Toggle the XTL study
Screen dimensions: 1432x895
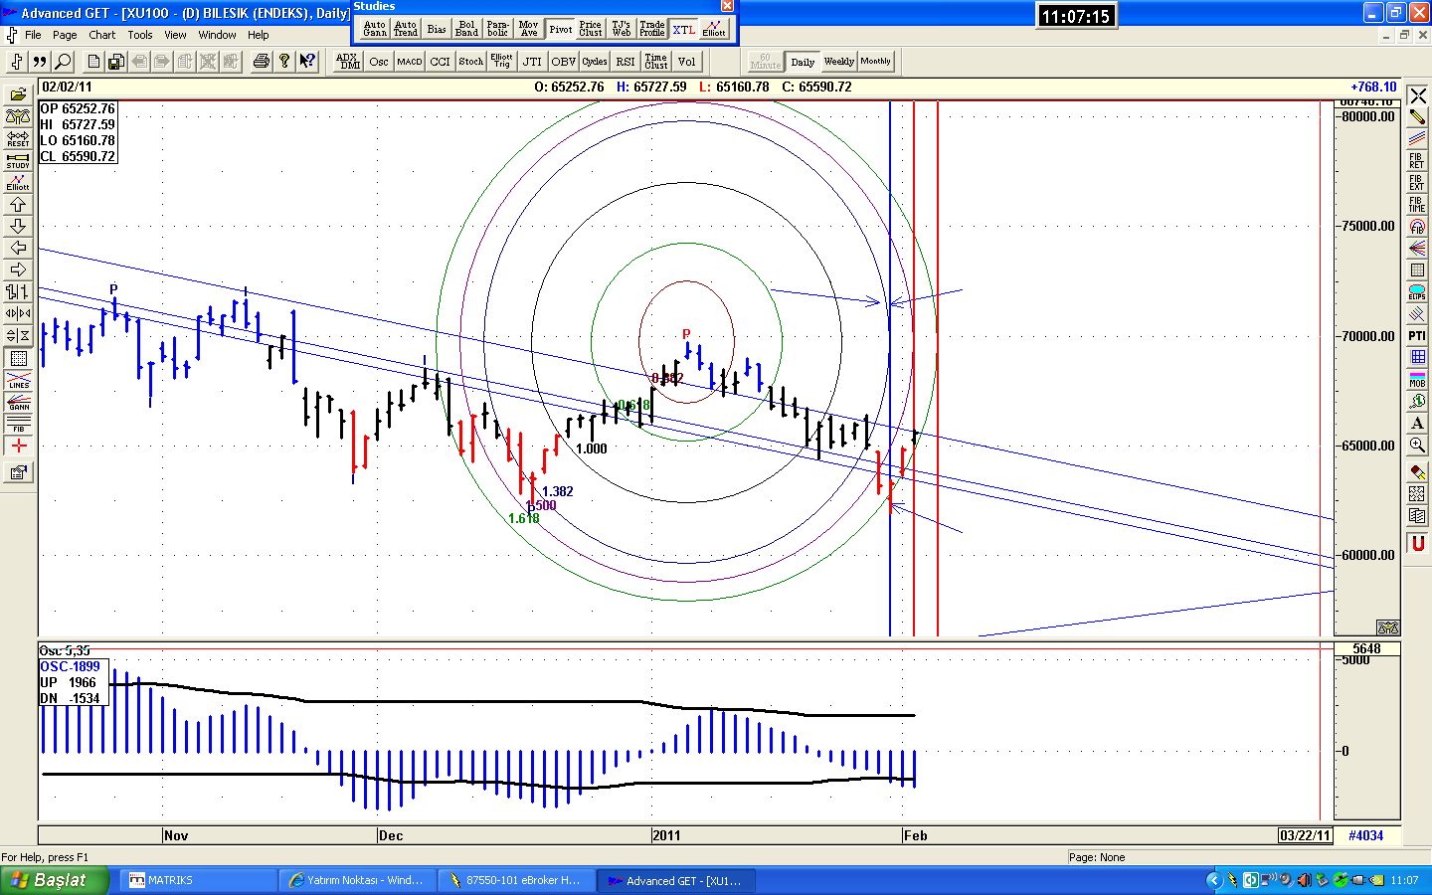click(684, 29)
